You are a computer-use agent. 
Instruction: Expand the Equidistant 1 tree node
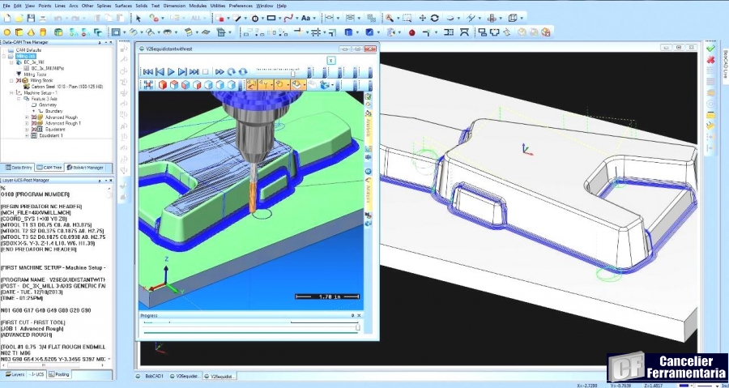(x=27, y=134)
